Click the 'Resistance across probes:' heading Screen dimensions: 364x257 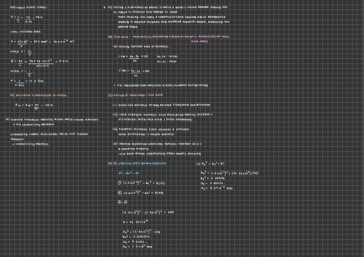coord(29,8)
